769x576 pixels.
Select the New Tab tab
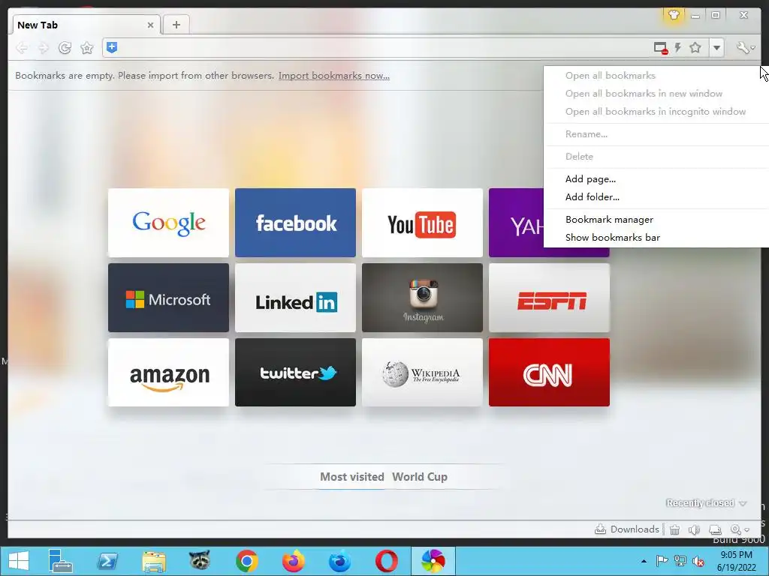(x=85, y=25)
